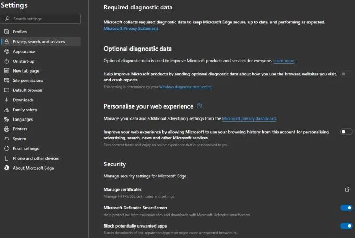The image size is (355, 238).
Task: Disable Block potentially unwanted apps toggle
Action: click(x=346, y=226)
